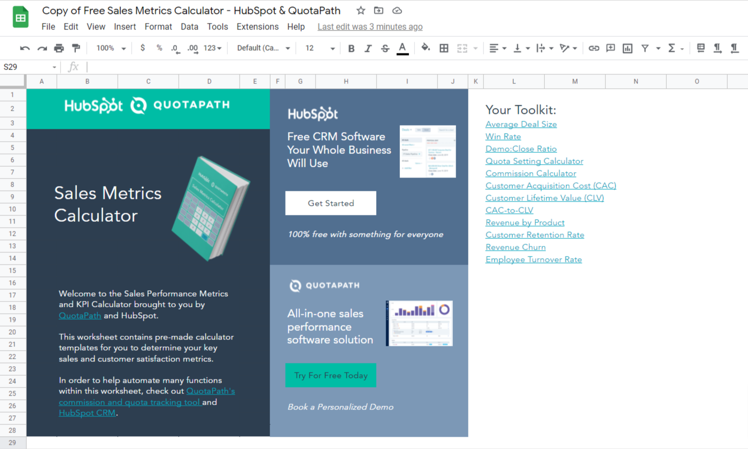Toggle strikethrough formatting
Image resolution: width=748 pixels, height=449 pixels.
385,48
